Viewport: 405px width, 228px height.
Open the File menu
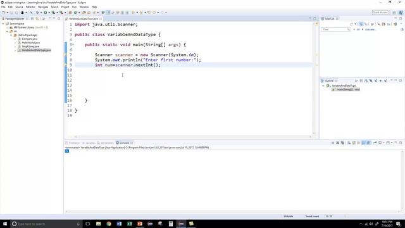click(x=3, y=7)
